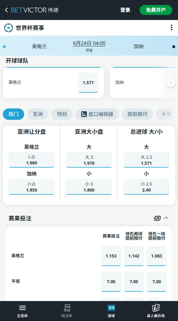Viewport: 178px width, 321px height.
Task: Open the 滚球 in-play section
Action: coord(111,311)
